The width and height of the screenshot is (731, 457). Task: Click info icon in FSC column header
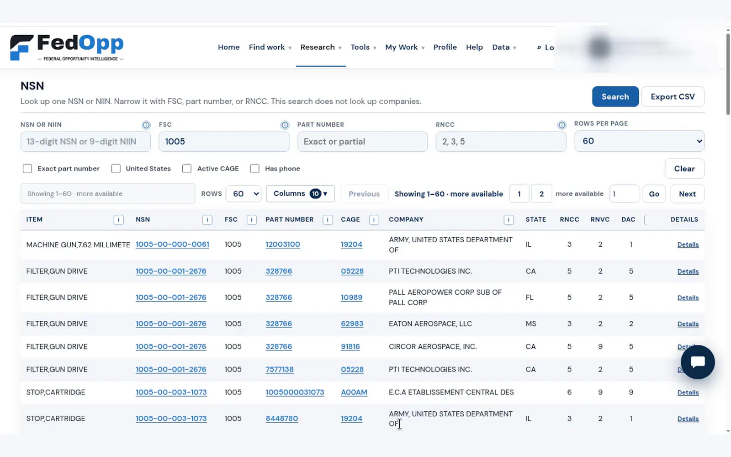[x=251, y=220]
